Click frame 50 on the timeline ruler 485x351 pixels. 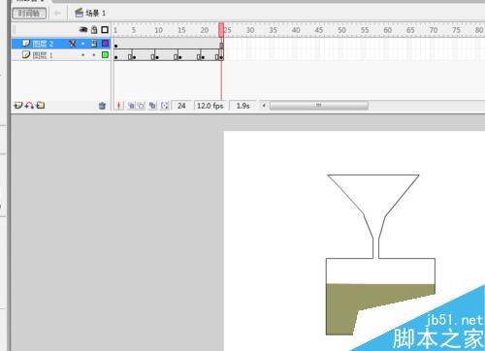341,30
